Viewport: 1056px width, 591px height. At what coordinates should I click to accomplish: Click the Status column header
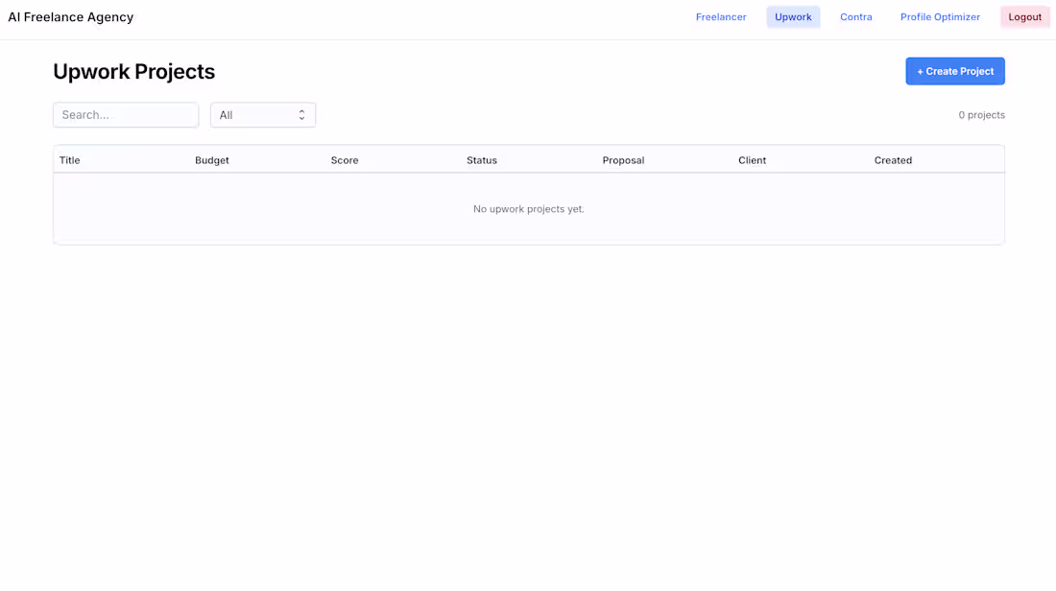click(482, 160)
